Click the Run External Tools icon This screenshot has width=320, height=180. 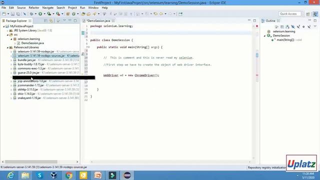click(58, 14)
